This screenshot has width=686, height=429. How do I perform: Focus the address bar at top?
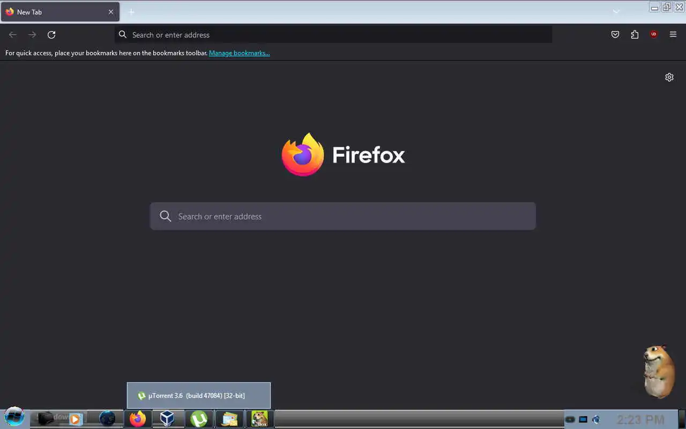pyautogui.click(x=333, y=35)
